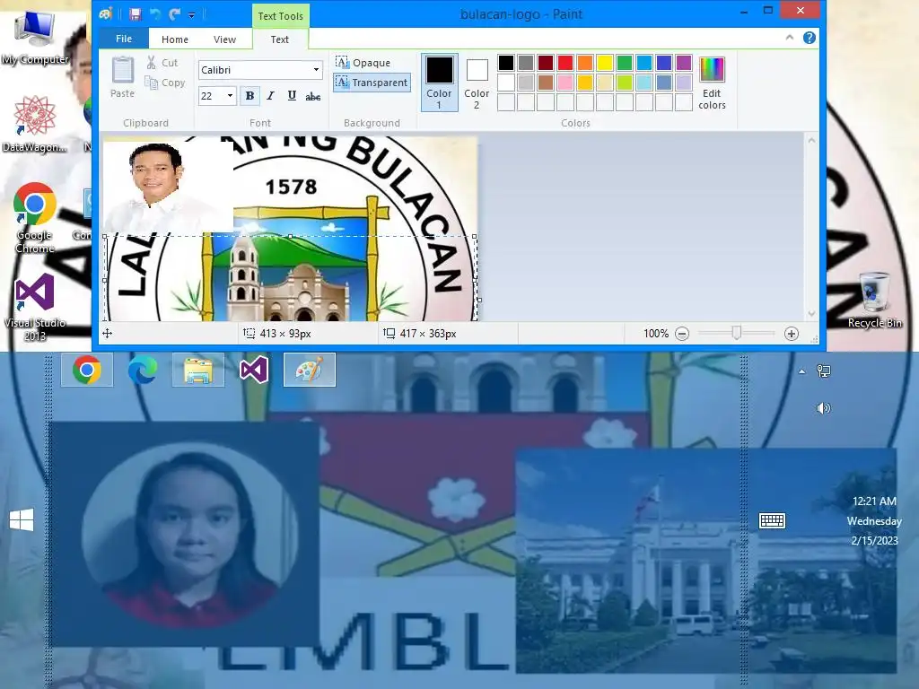The image size is (919, 689).
Task: Click the circular portrait photo tile
Action: [187, 535]
